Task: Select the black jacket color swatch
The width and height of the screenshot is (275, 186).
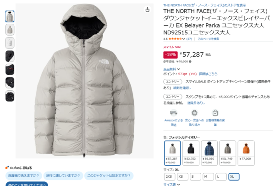Action: tap(191, 153)
